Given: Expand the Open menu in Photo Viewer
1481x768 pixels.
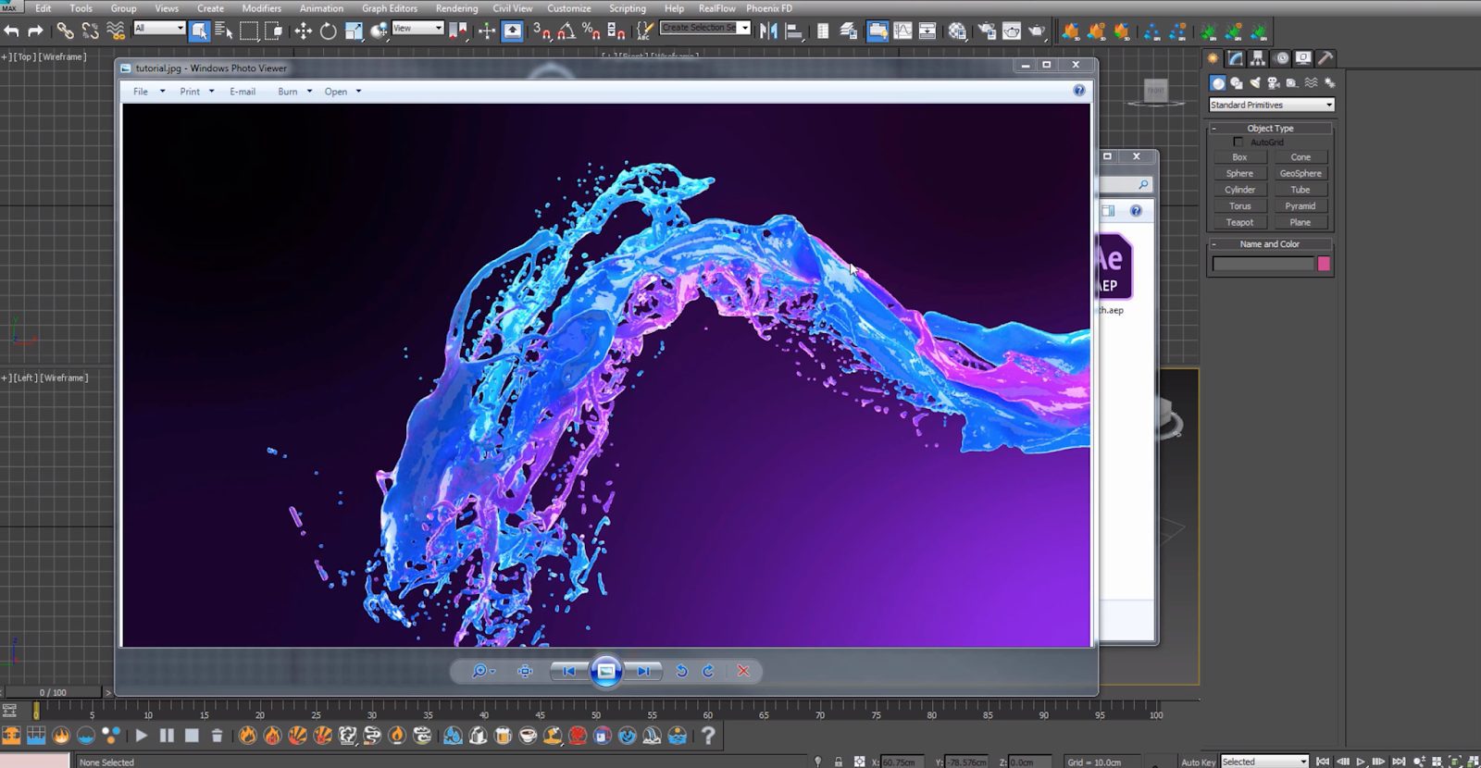Looking at the screenshot, I should 342,92.
